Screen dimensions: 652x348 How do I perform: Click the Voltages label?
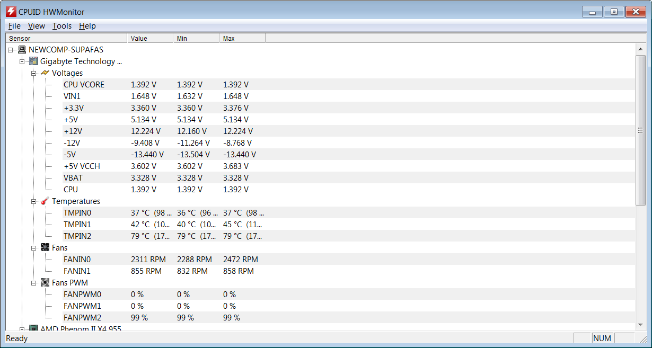click(67, 73)
